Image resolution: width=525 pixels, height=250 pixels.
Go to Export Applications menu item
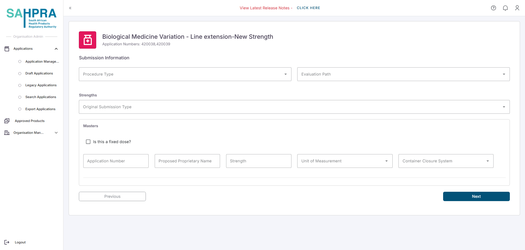[40, 109]
